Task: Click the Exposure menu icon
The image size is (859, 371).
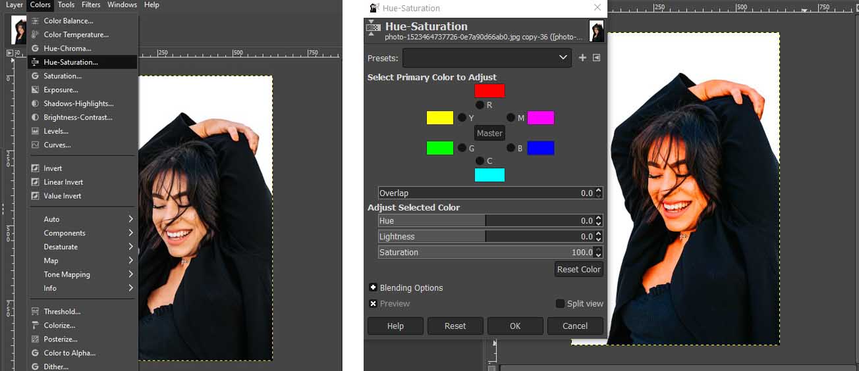Action: click(x=36, y=90)
